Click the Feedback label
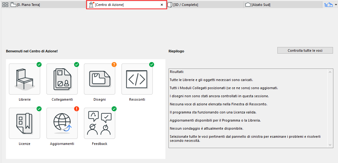 tap(100, 144)
